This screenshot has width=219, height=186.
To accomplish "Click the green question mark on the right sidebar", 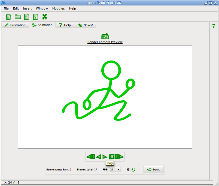I will pyautogui.click(x=214, y=26).
